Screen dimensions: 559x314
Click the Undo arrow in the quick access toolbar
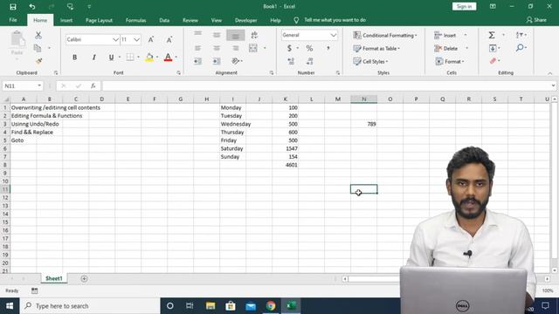click(x=32, y=6)
